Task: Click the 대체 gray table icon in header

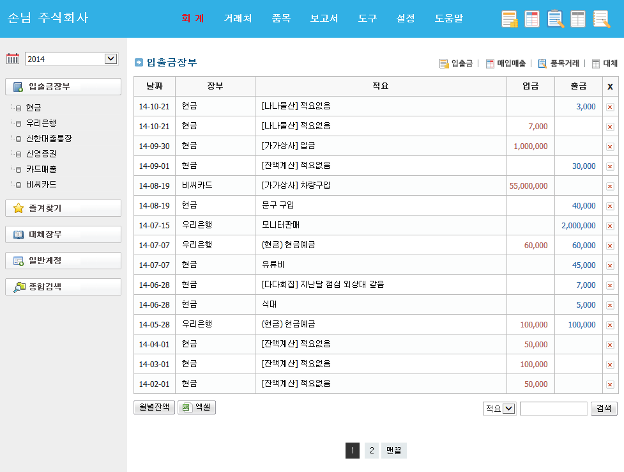Action: coord(578,19)
